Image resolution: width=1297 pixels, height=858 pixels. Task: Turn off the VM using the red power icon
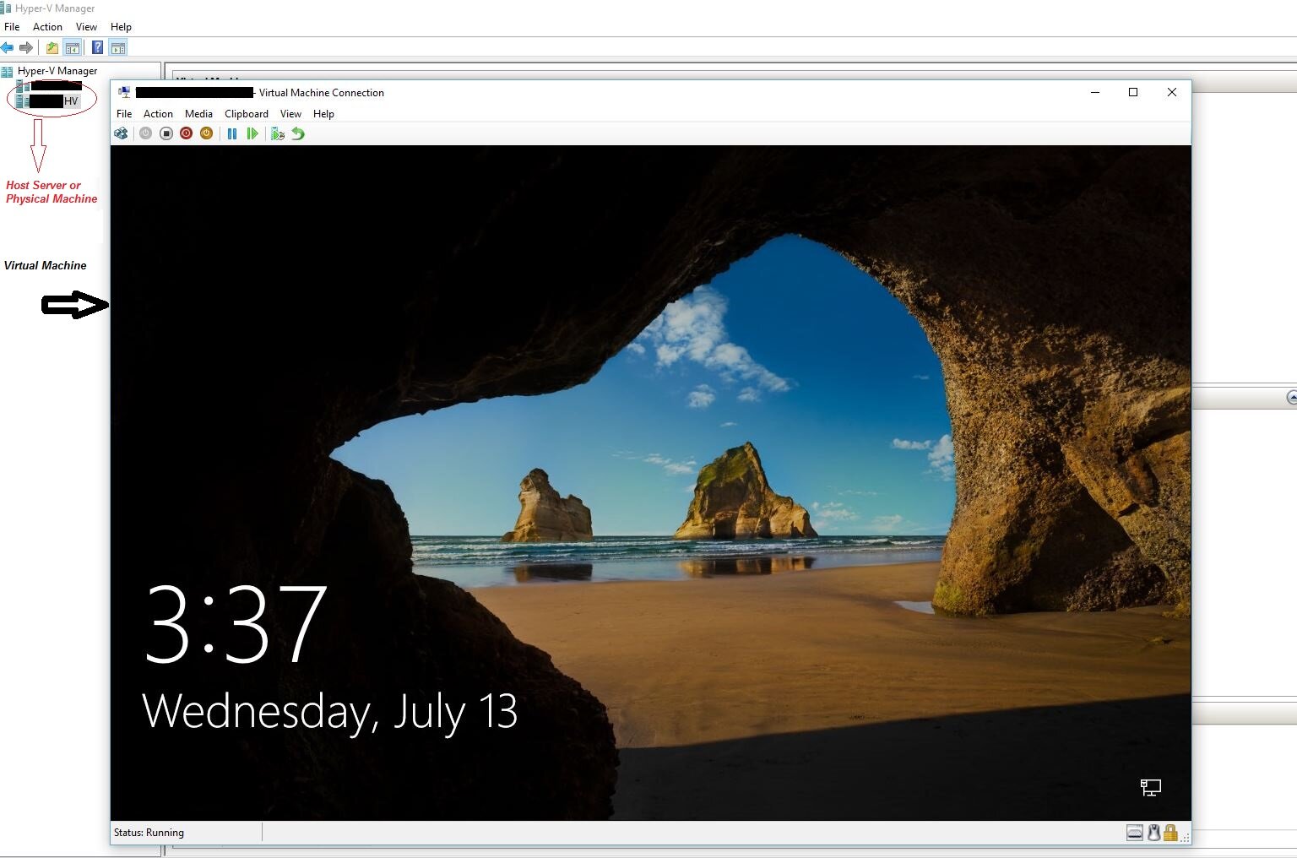click(186, 133)
